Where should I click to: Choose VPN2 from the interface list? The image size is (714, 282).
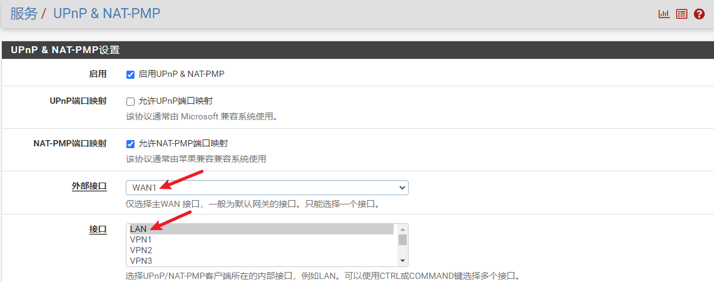coord(260,250)
